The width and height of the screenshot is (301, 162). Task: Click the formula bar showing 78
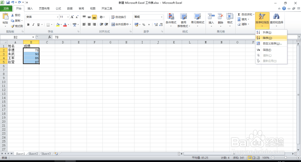(175, 37)
